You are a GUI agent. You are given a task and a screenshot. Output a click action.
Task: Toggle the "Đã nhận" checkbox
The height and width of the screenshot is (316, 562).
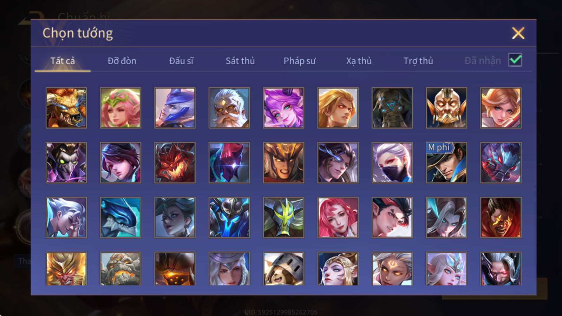515,60
